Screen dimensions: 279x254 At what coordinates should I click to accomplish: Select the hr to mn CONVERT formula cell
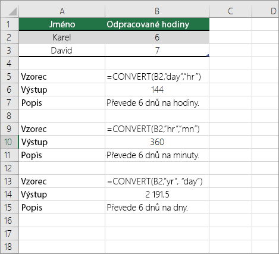tap(157, 129)
